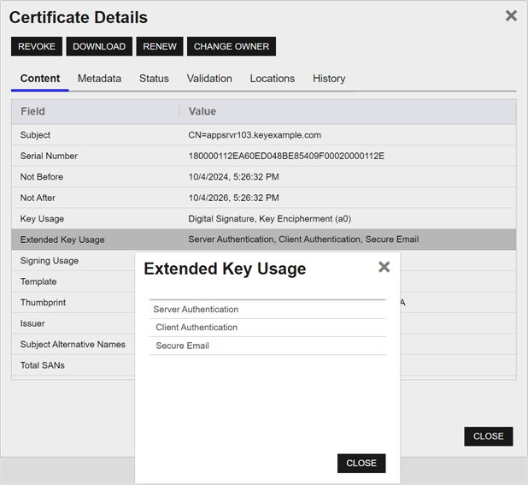This screenshot has width=528, height=485.
Task: Select the Server Authentication entry
Action: coord(196,310)
